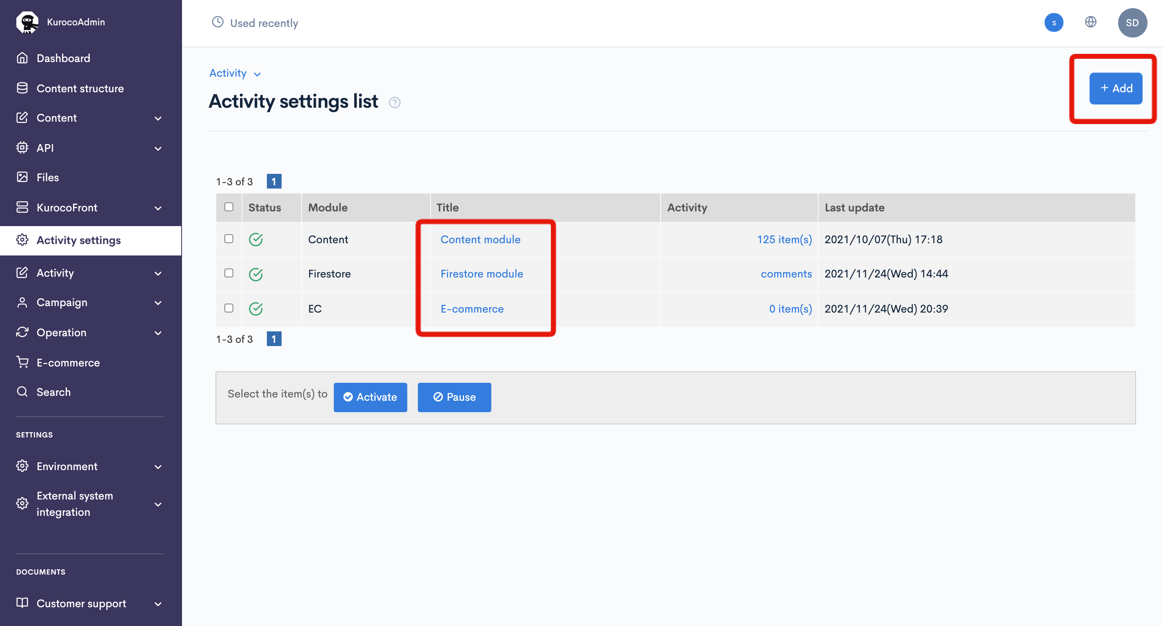Check the checkbox for the EC row
1163x626 pixels.
229,309
